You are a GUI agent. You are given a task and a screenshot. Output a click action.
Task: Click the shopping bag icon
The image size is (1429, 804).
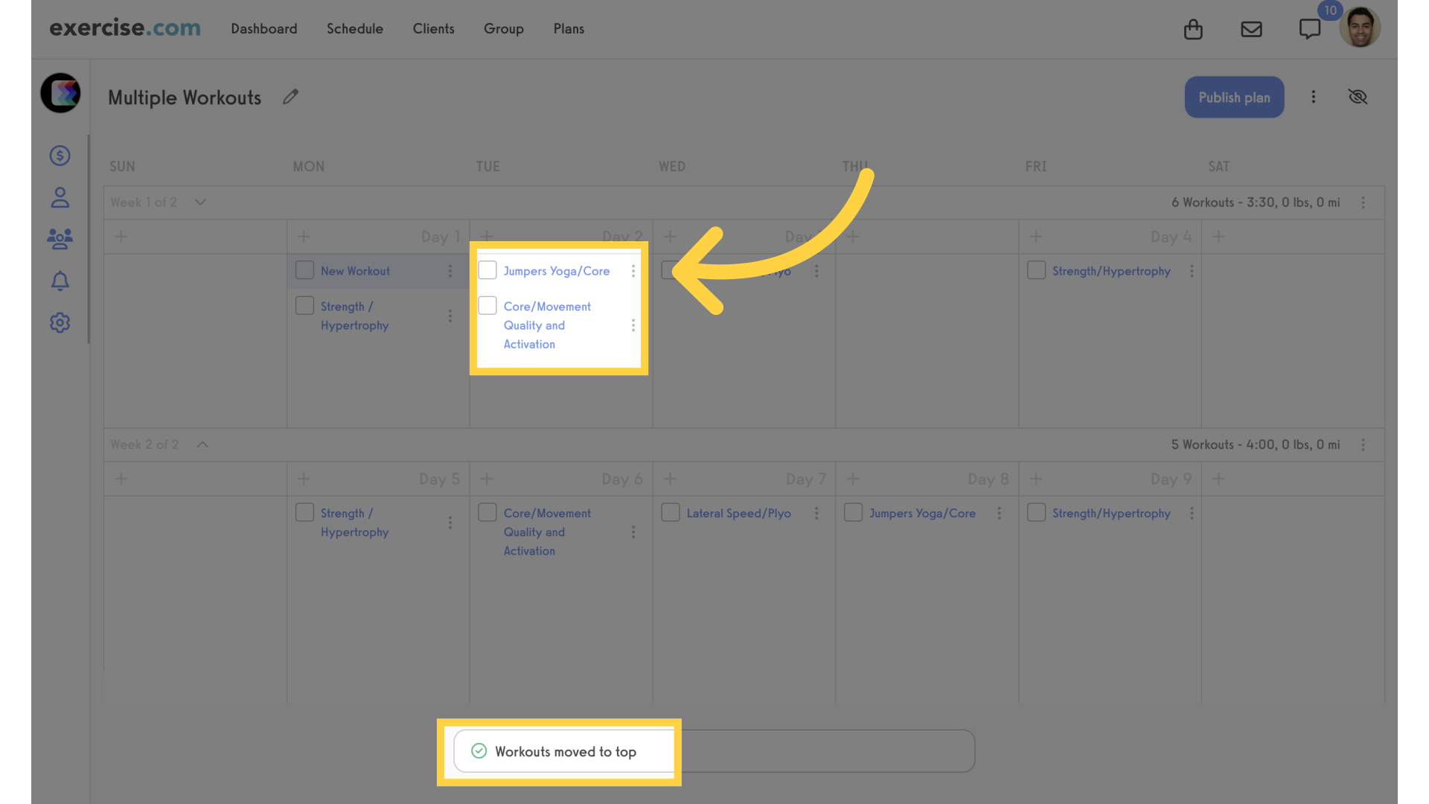1194,28
